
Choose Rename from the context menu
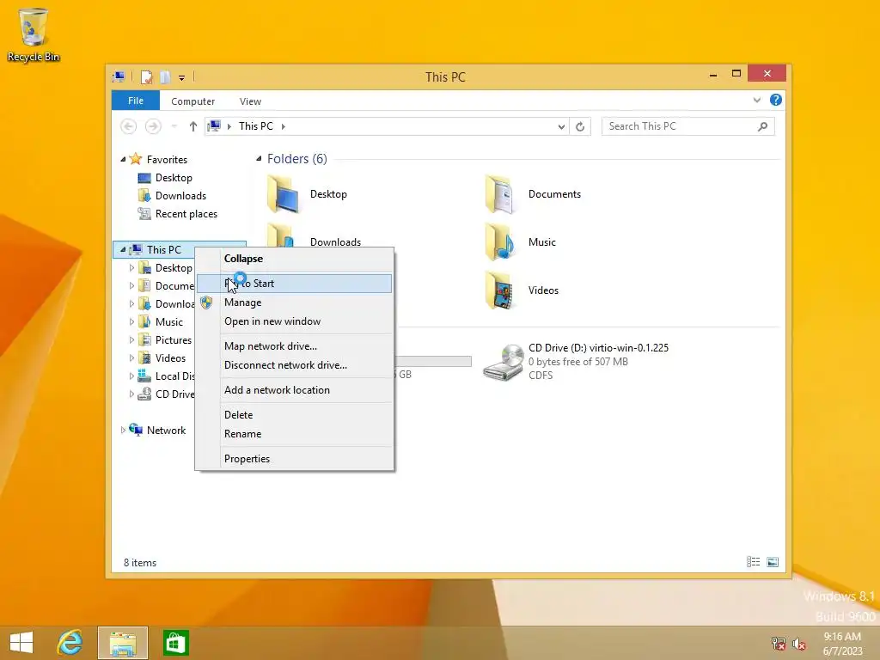click(295, 434)
